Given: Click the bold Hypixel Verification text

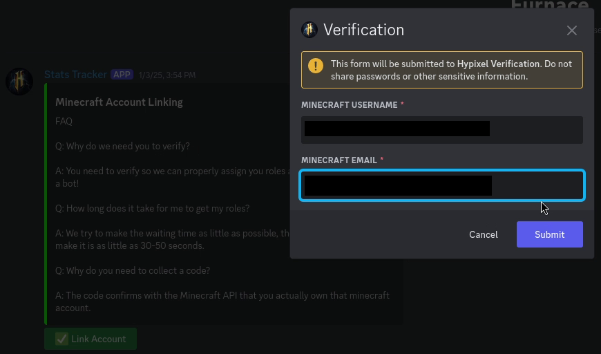Looking at the screenshot, I should [498, 64].
